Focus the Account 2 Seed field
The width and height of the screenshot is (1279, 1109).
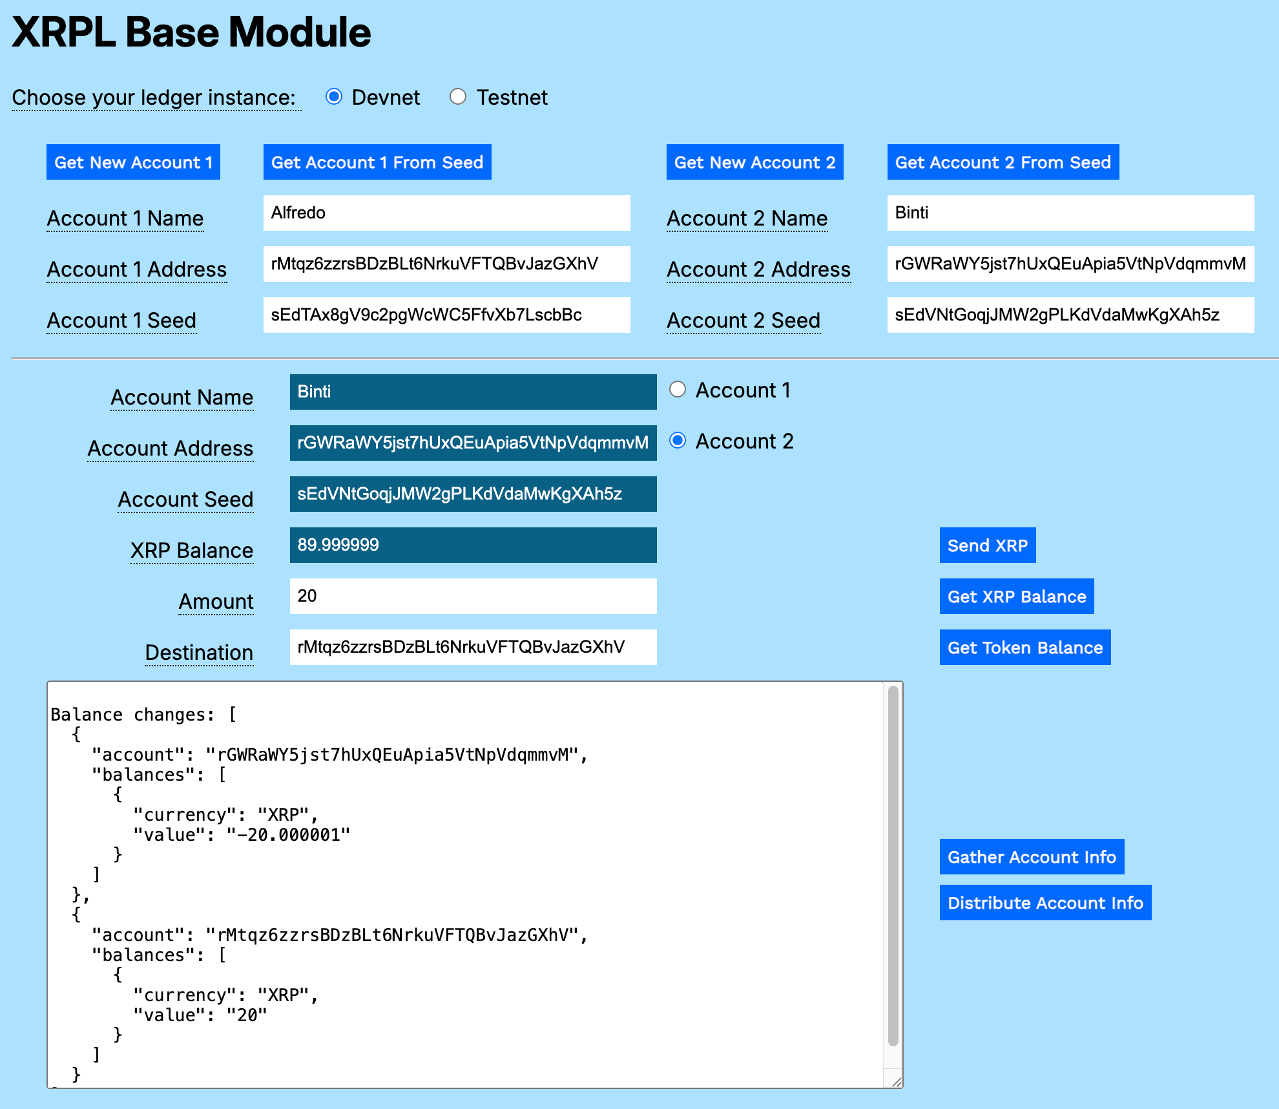tap(1070, 315)
